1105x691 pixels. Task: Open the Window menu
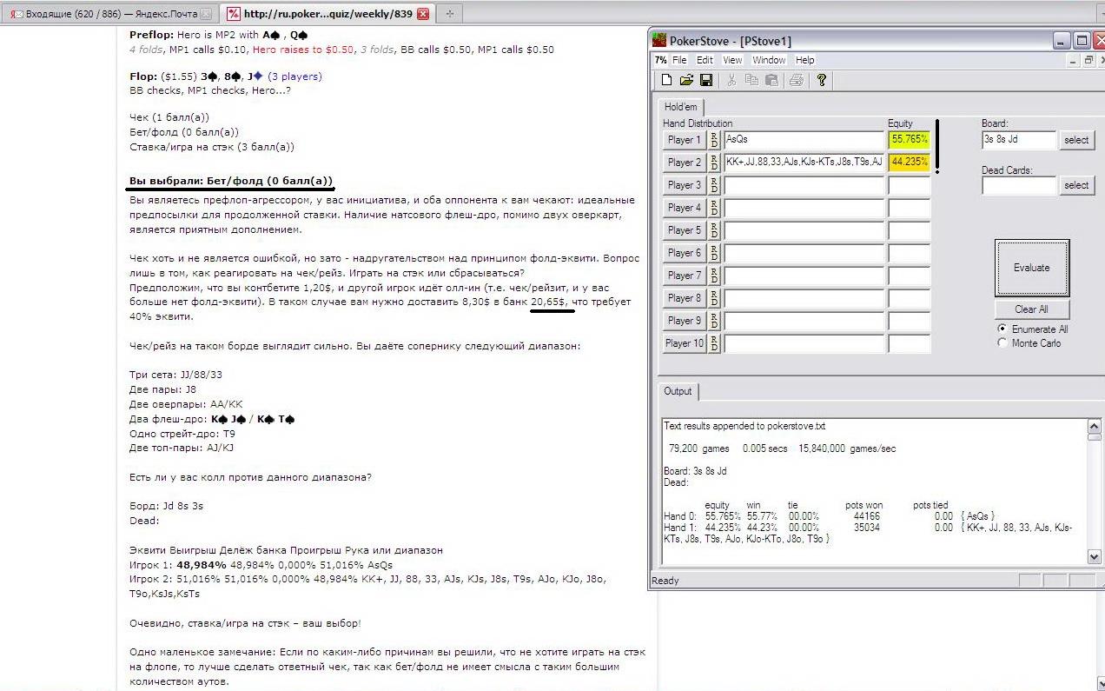[769, 60]
